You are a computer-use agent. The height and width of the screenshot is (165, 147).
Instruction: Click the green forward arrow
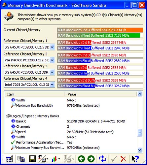(91, 159)
